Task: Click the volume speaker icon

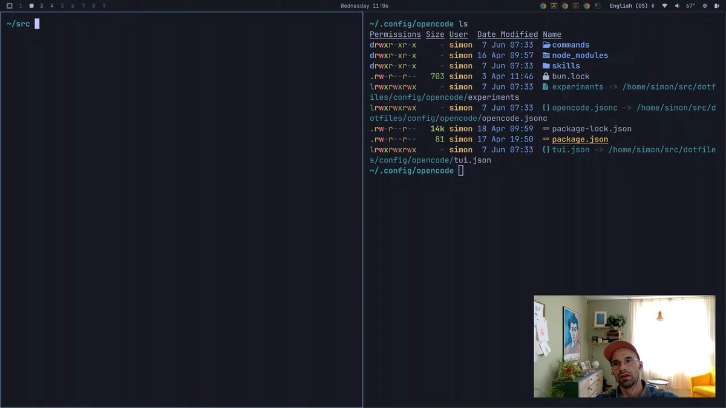Action: [x=677, y=6]
